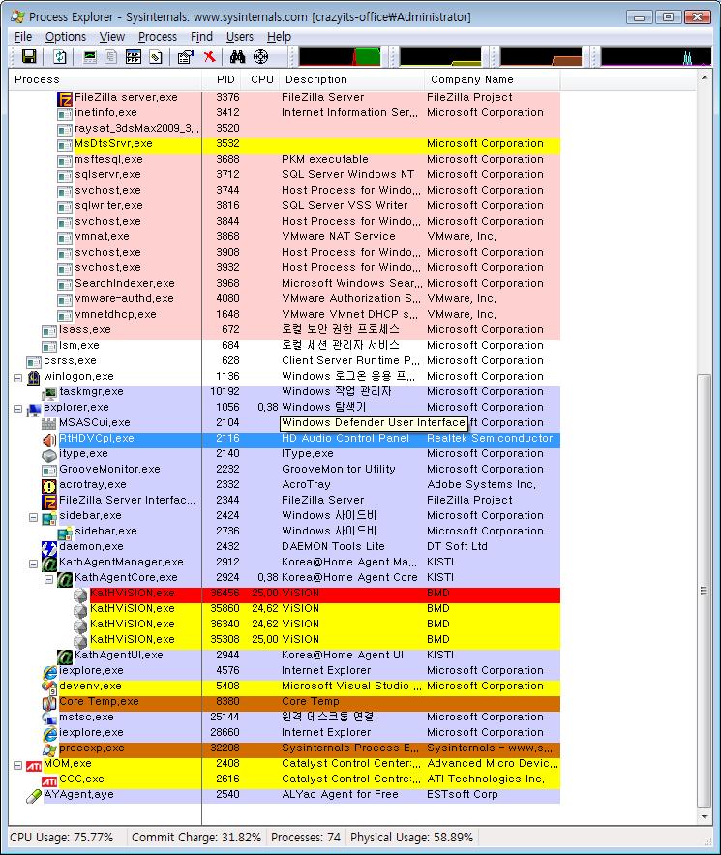The image size is (721, 855).
Task: Select the MsDtsSrvr.exe process row
Action: (x=316, y=145)
